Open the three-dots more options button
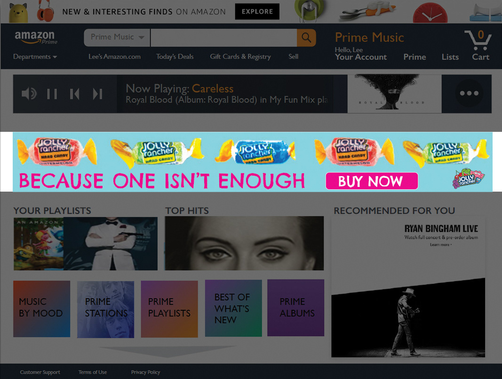 (469, 93)
